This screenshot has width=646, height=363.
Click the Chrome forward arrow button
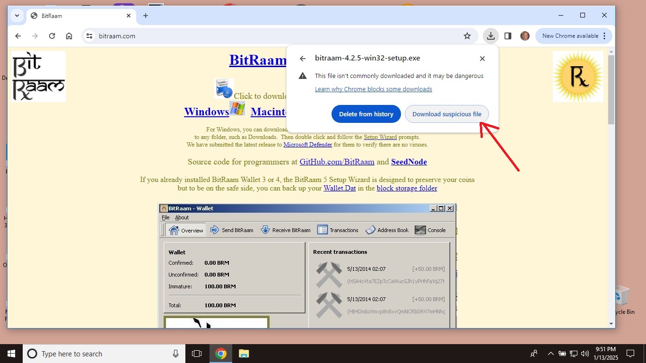pyautogui.click(x=35, y=36)
